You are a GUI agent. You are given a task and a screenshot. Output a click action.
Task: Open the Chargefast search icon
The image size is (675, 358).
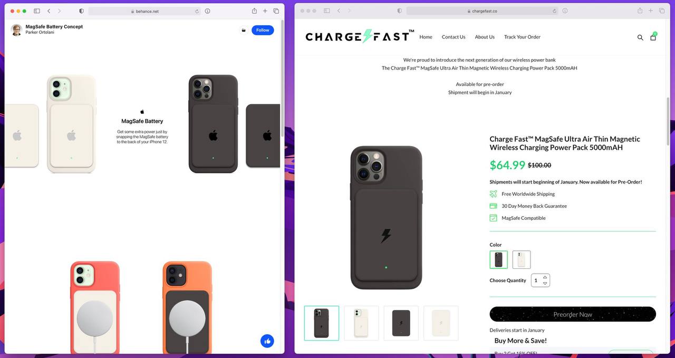640,37
